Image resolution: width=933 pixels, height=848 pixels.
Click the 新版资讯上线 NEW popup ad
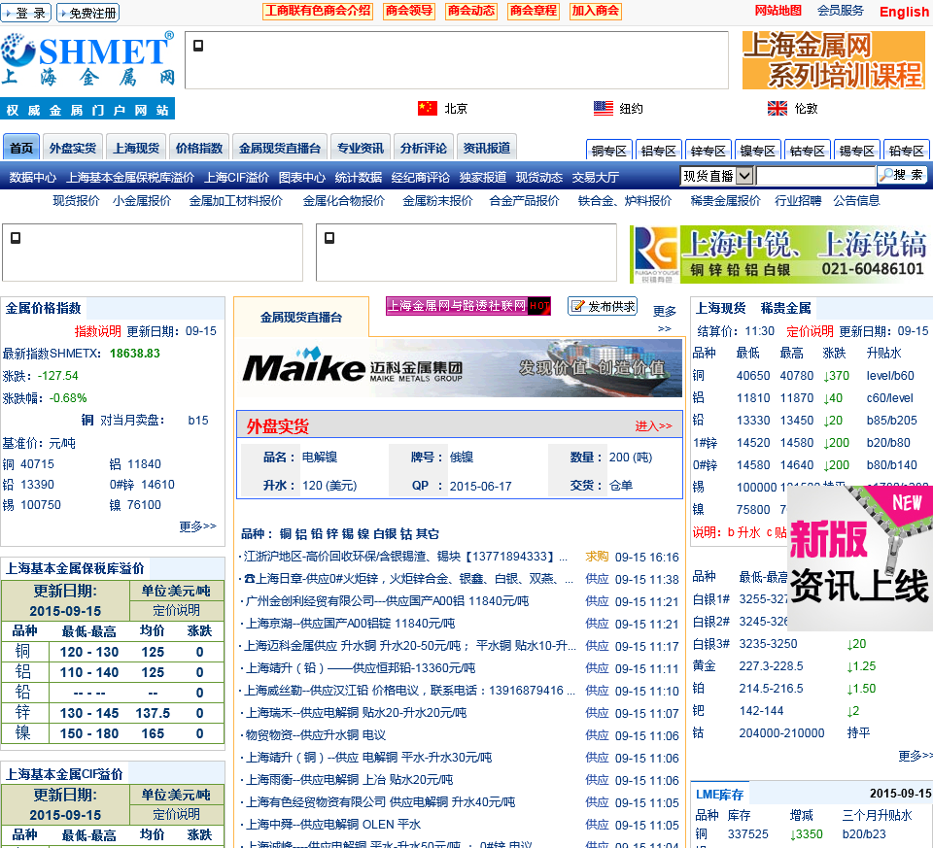point(860,558)
